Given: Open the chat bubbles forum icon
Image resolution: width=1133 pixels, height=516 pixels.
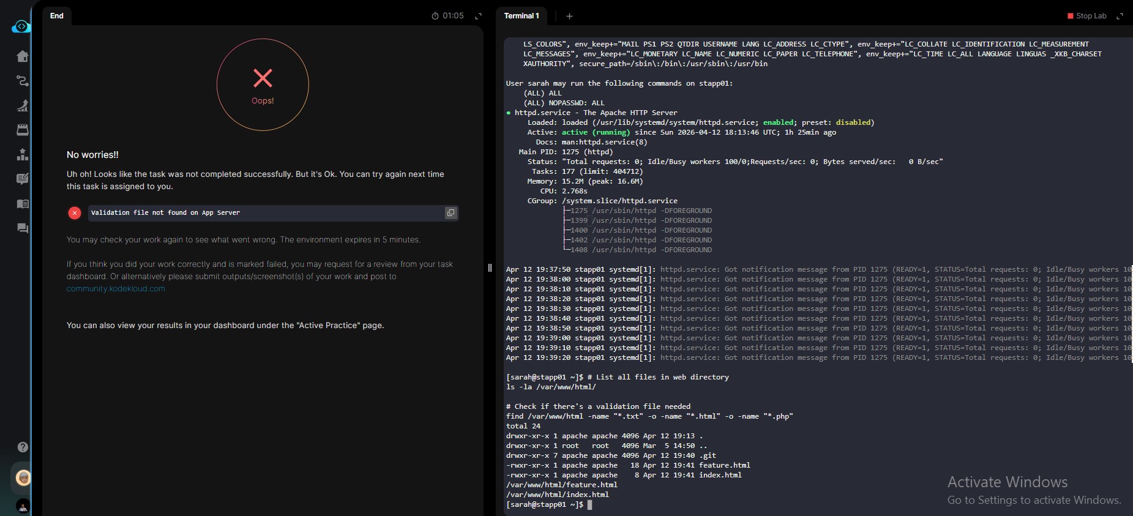Looking at the screenshot, I should tap(23, 228).
